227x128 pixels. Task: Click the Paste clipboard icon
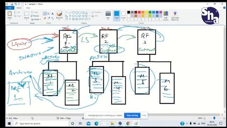[10, 14]
